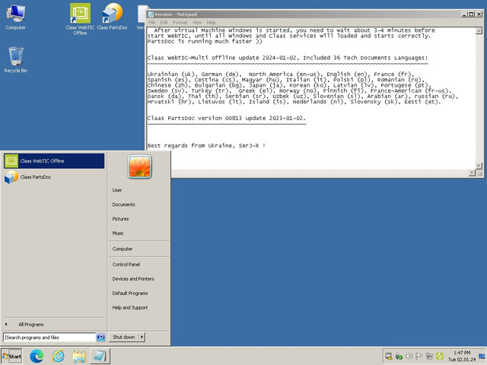Open Control Panel from Start menu
487x365 pixels.
[x=126, y=265]
